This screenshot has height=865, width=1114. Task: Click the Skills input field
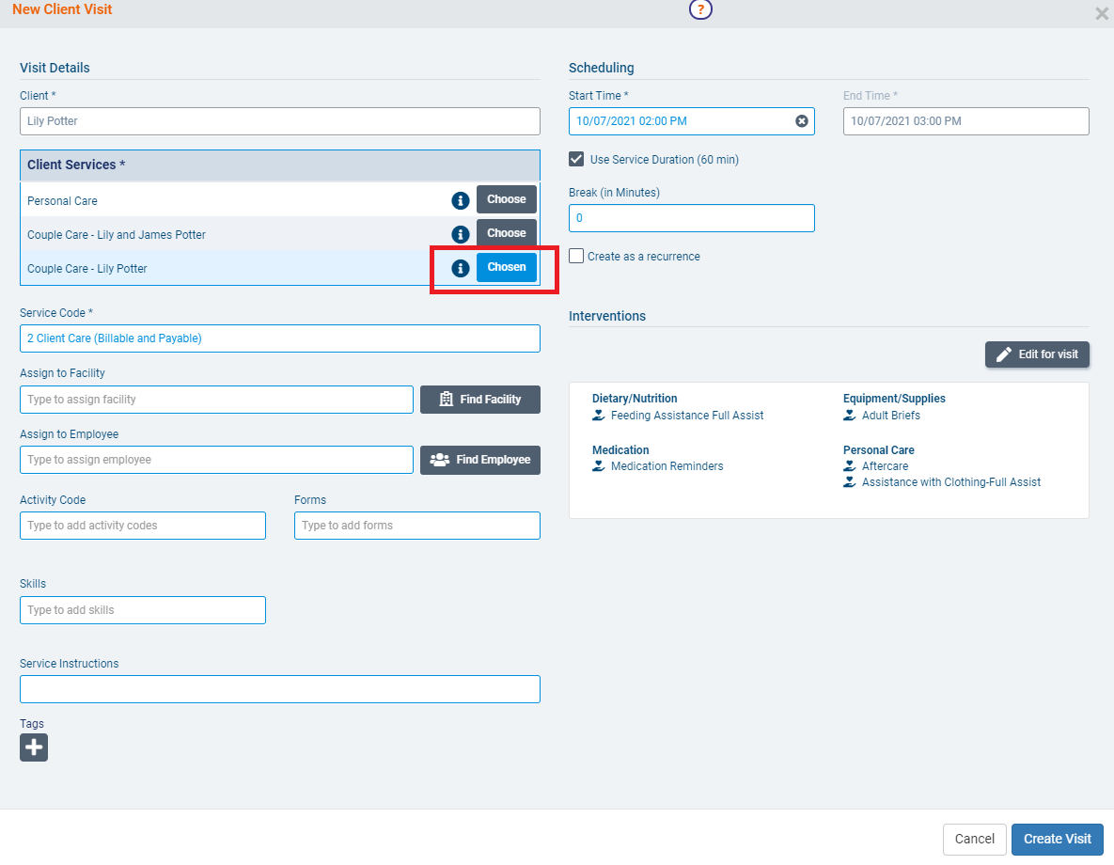click(x=142, y=610)
